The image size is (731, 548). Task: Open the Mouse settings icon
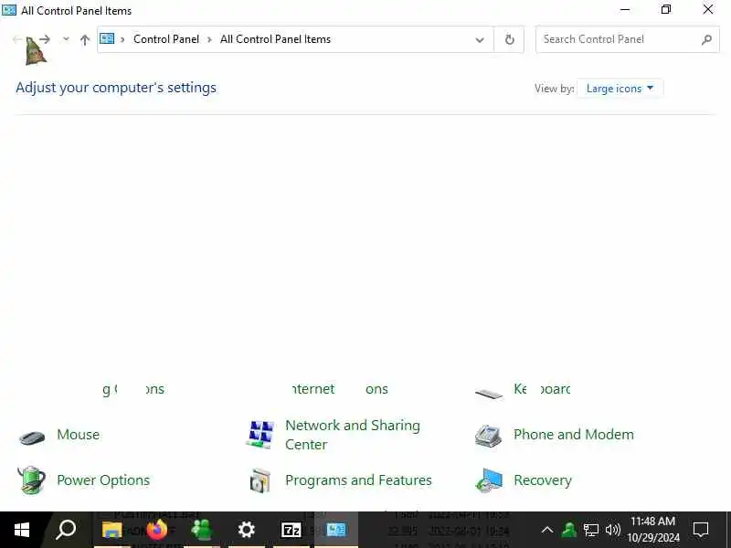[32, 437]
